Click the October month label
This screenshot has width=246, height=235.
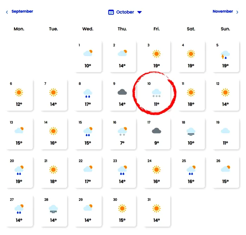125,12
